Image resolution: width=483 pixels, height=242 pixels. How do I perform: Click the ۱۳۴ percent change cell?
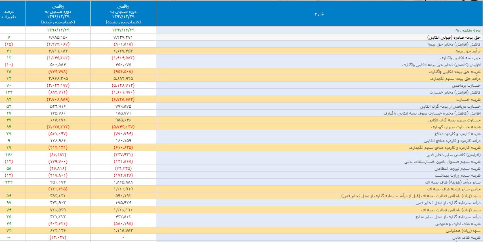[x=9, y=92]
